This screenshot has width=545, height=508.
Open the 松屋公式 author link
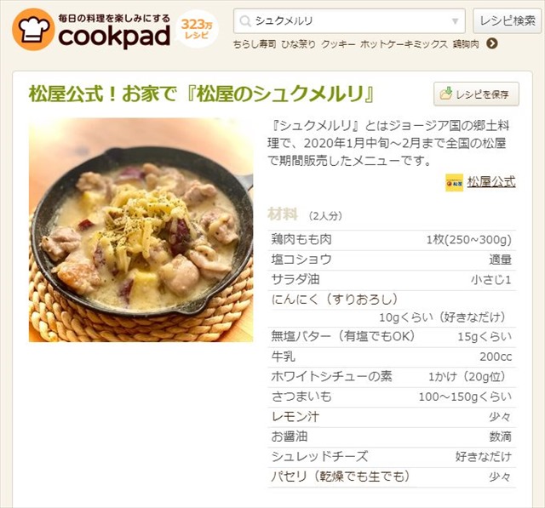point(490,181)
